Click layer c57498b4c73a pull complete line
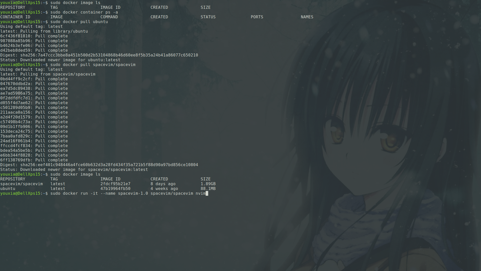The width and height of the screenshot is (481, 271). pos(34,122)
